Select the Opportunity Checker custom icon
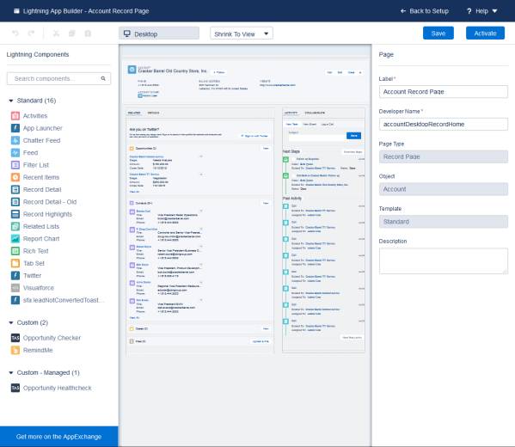This screenshot has height=447, width=515. (15, 338)
